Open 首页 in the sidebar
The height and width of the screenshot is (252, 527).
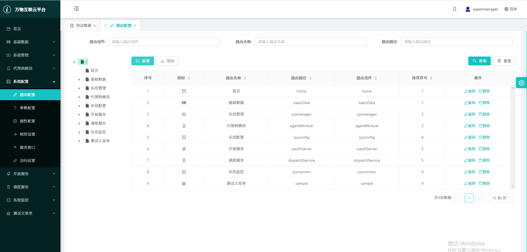[x=30, y=29]
